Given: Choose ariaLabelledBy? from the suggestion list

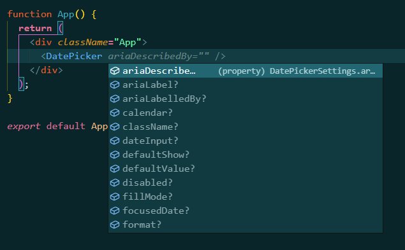Looking at the screenshot, I should coord(246,99).
